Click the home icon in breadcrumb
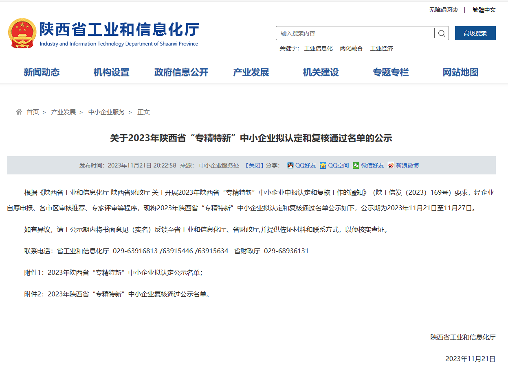Viewport: 508px width, 372px height. pyautogui.click(x=19, y=112)
